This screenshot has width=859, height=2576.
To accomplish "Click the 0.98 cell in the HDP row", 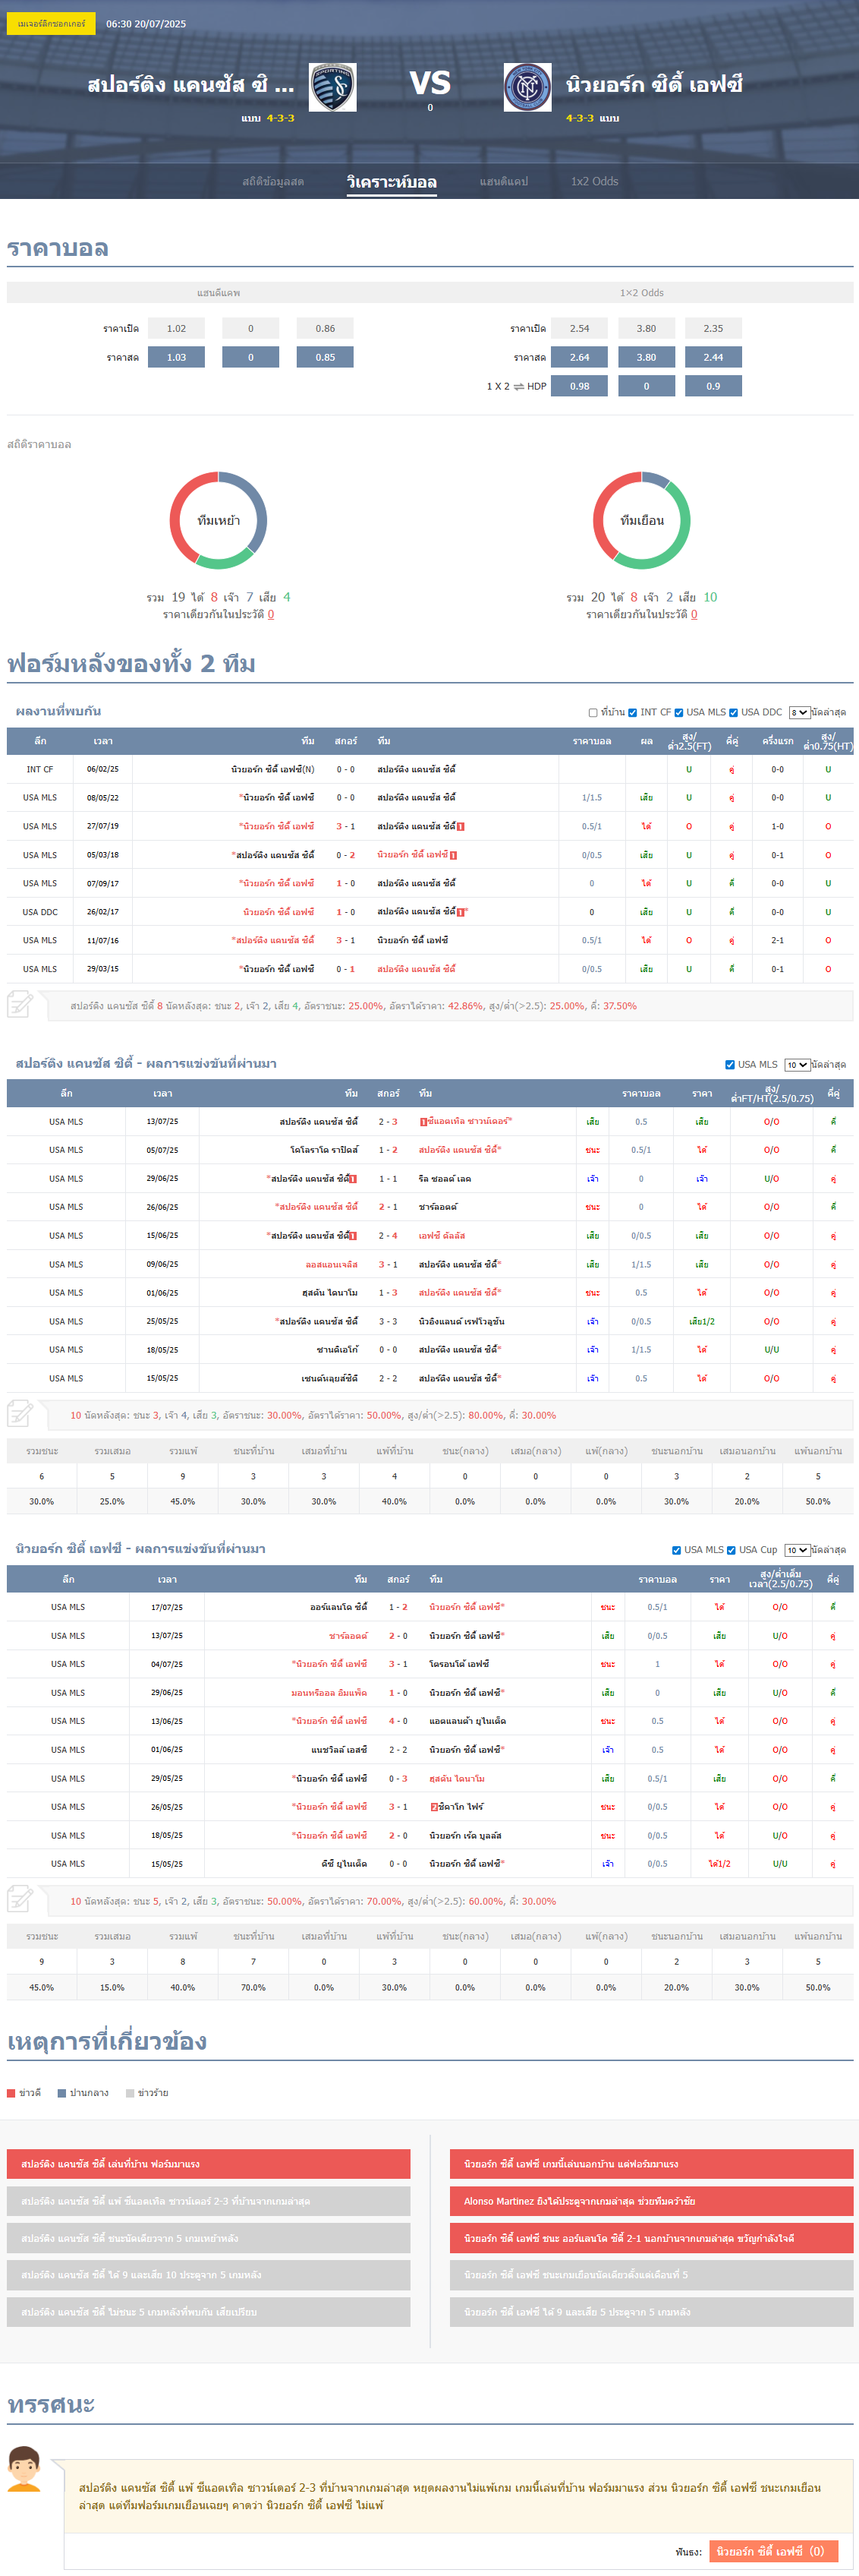I will [x=579, y=386].
